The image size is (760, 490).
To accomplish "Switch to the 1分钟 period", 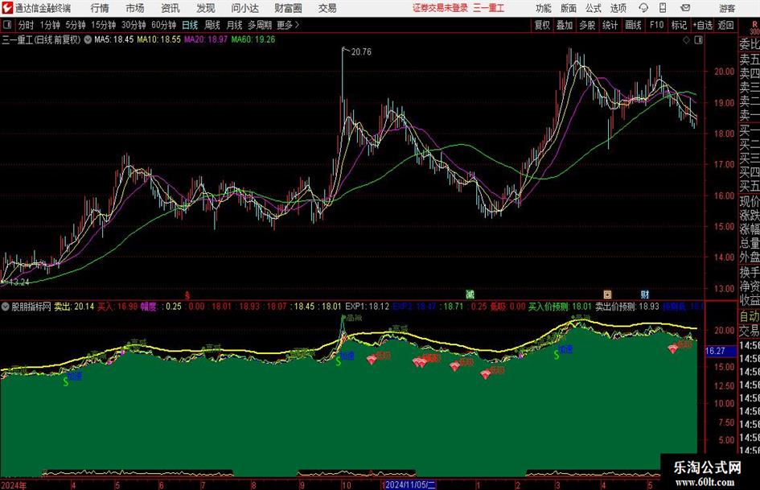I will [x=50, y=25].
